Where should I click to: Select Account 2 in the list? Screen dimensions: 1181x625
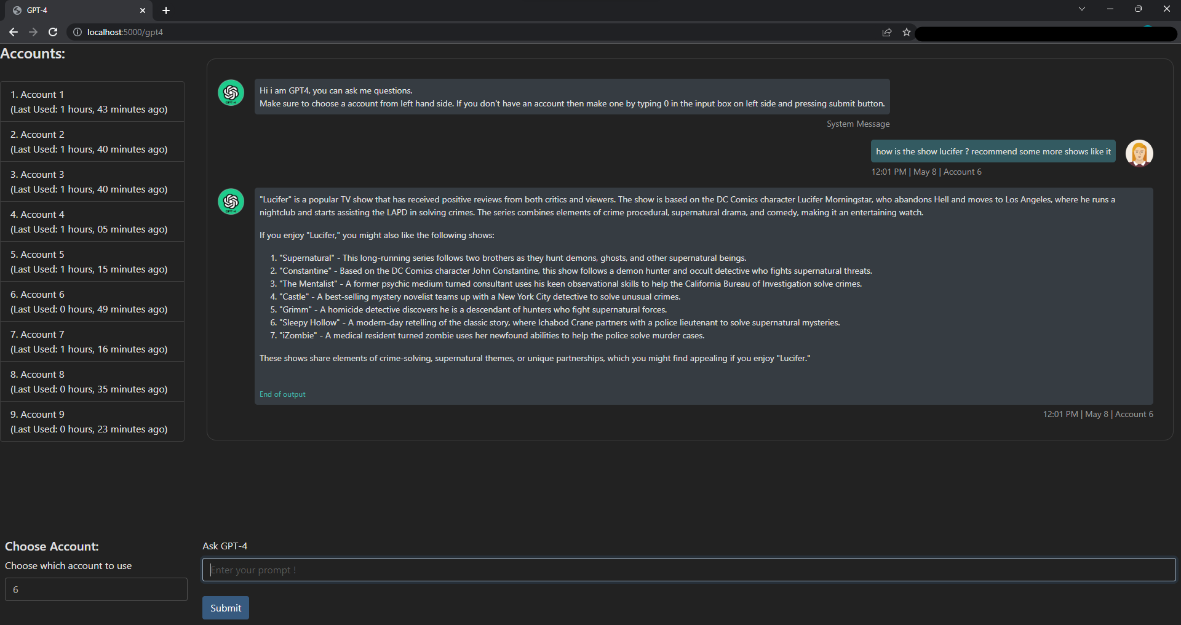click(92, 141)
